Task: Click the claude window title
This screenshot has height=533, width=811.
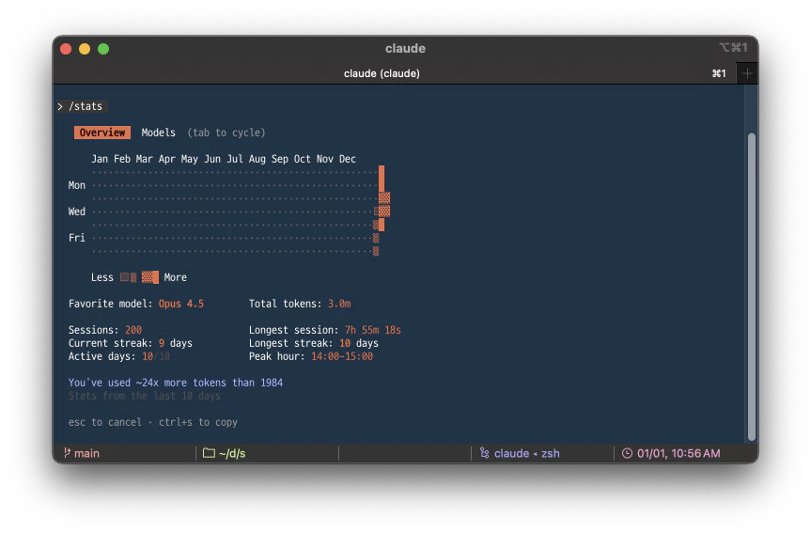Action: click(406, 49)
